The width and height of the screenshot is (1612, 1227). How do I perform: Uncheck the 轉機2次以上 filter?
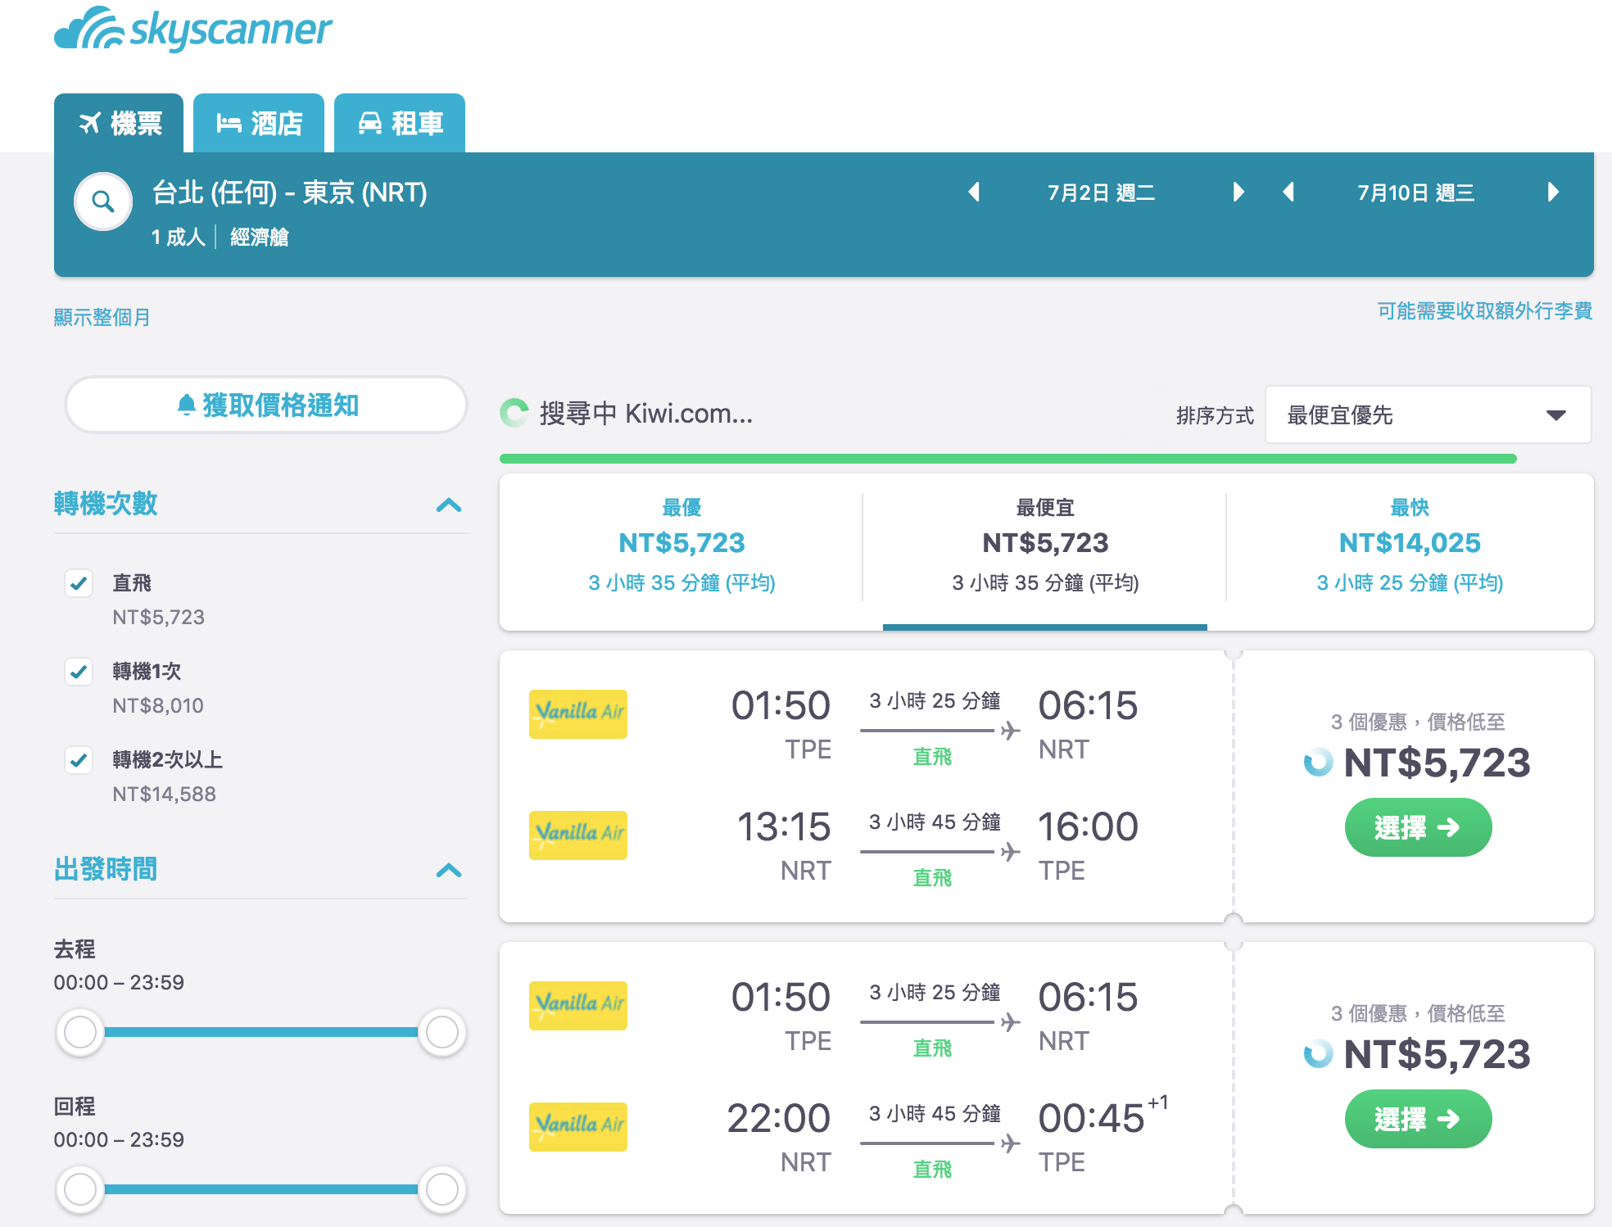[x=79, y=760]
